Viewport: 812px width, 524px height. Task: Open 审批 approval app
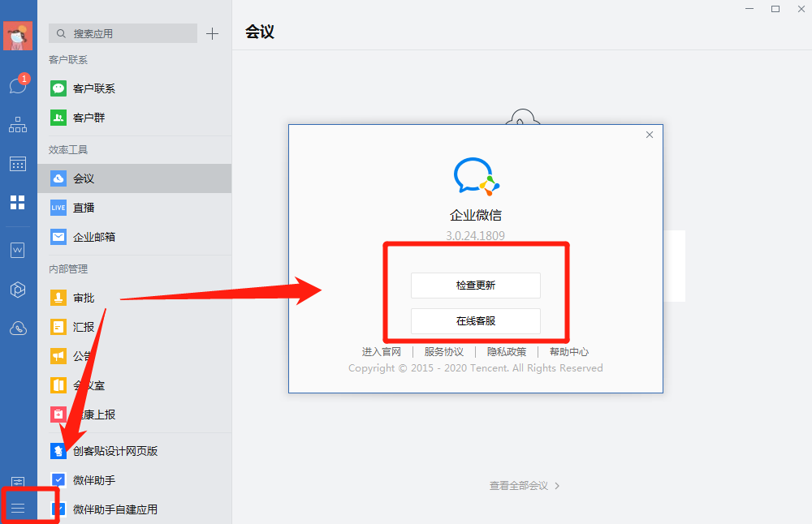coord(135,298)
